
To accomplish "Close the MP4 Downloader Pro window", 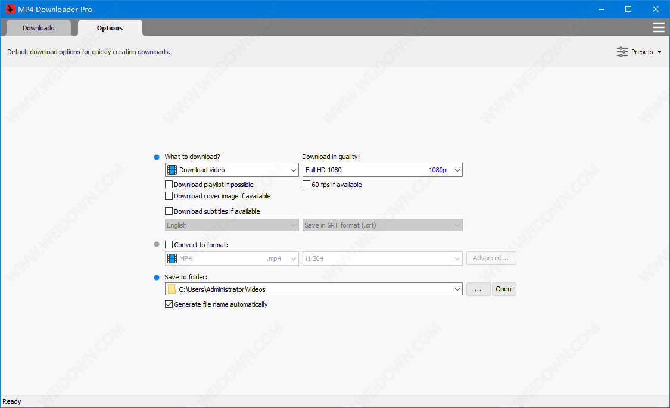I will (x=656, y=9).
